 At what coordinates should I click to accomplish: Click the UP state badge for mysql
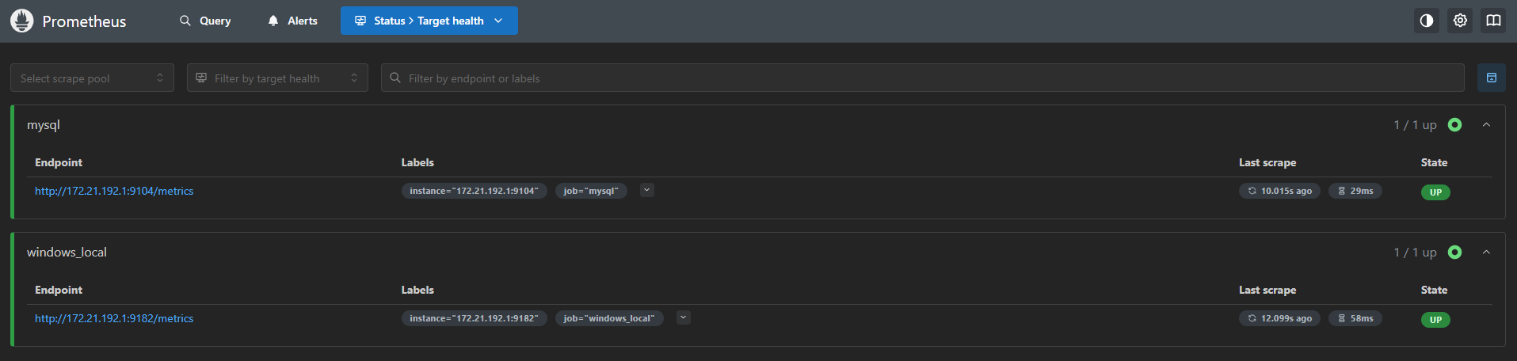[x=1435, y=192]
